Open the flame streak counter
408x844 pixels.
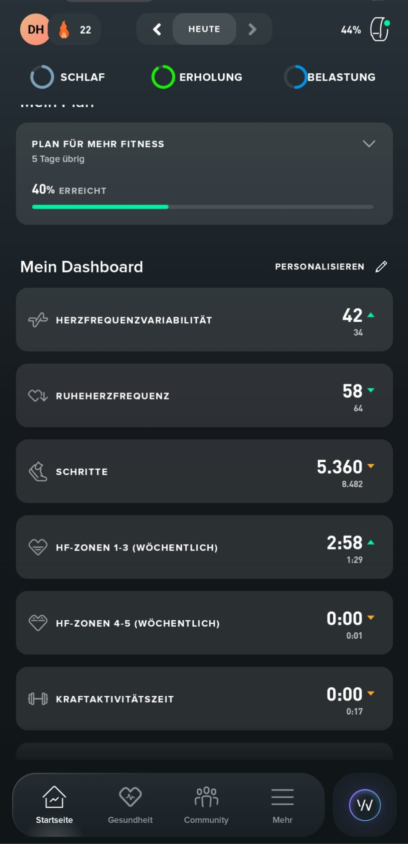point(75,30)
